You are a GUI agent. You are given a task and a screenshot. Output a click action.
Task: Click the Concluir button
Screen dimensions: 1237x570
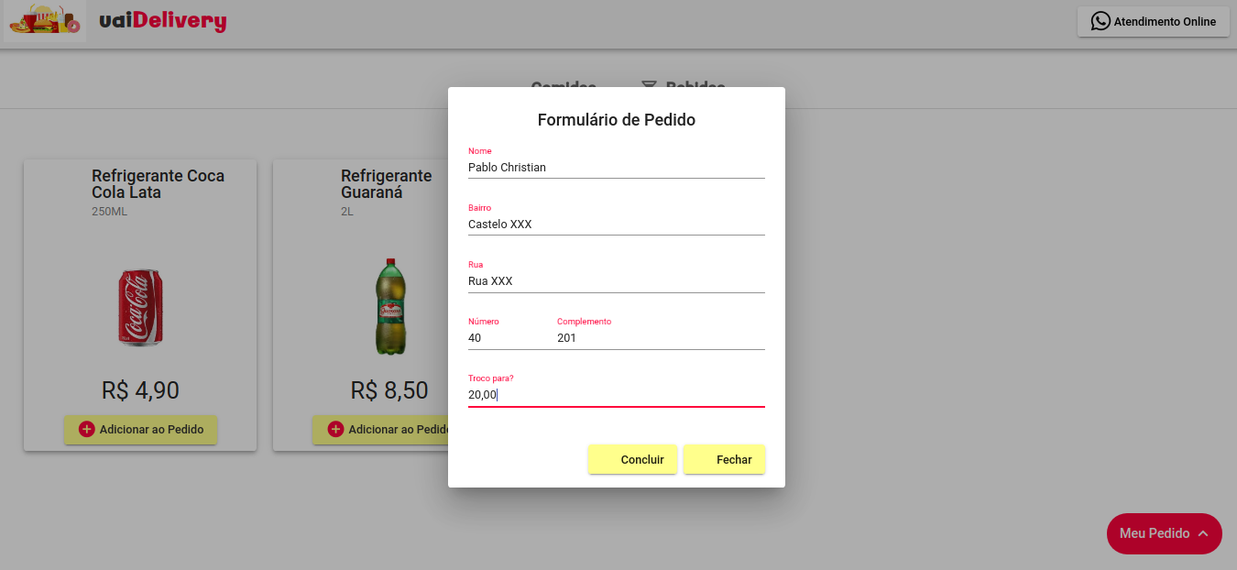coord(633,459)
